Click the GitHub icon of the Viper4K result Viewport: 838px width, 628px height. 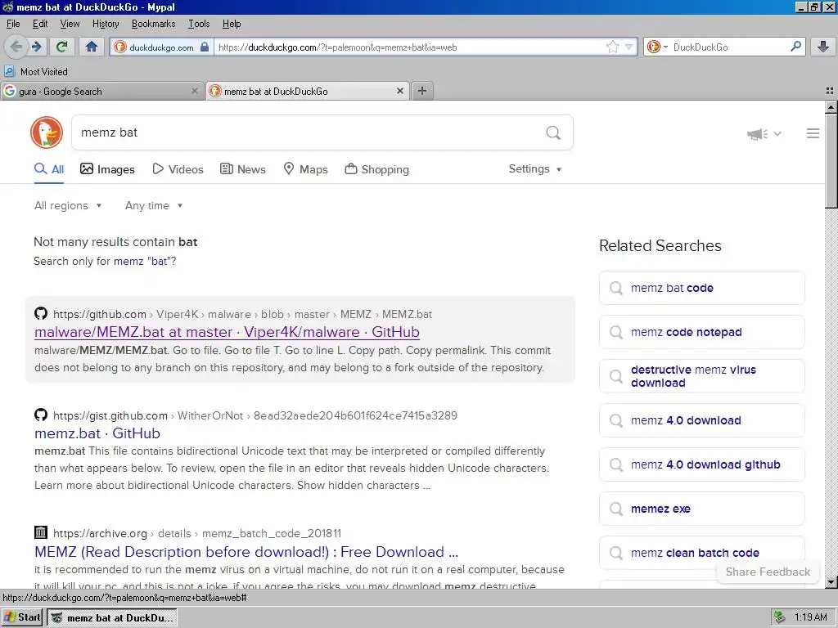pos(41,313)
